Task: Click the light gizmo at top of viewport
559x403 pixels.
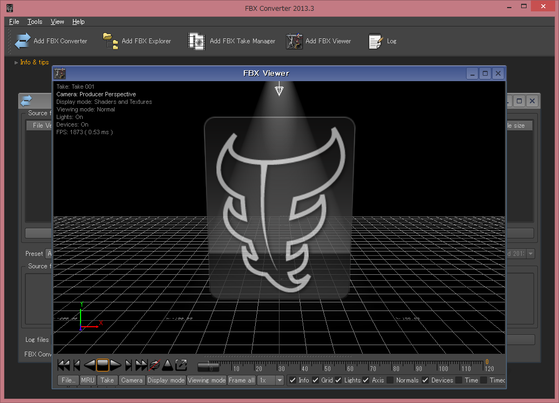Action: (279, 89)
